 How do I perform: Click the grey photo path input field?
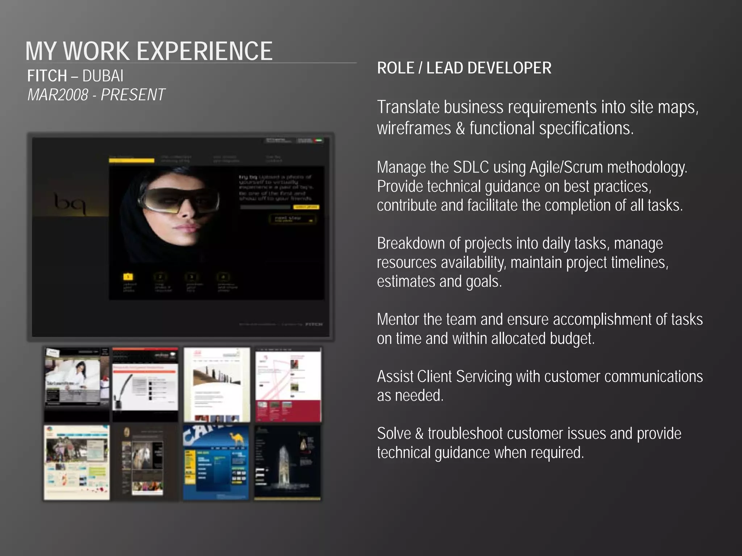coord(265,207)
